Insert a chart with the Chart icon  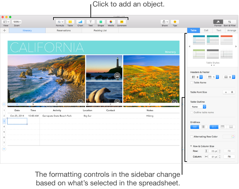[80, 22]
